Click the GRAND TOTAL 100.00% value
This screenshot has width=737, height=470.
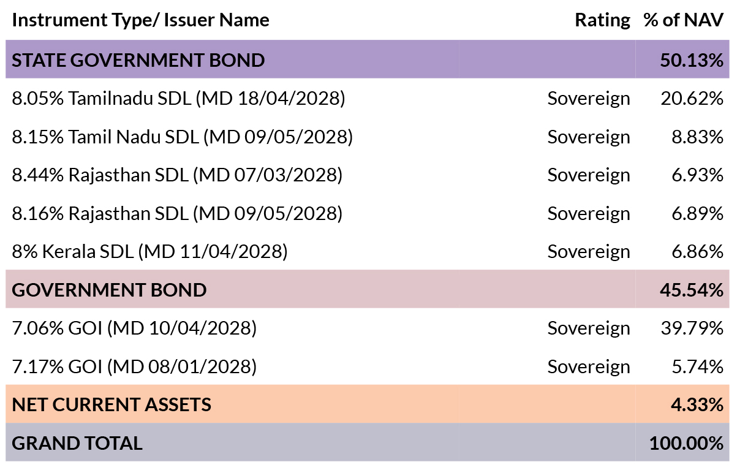687,443
